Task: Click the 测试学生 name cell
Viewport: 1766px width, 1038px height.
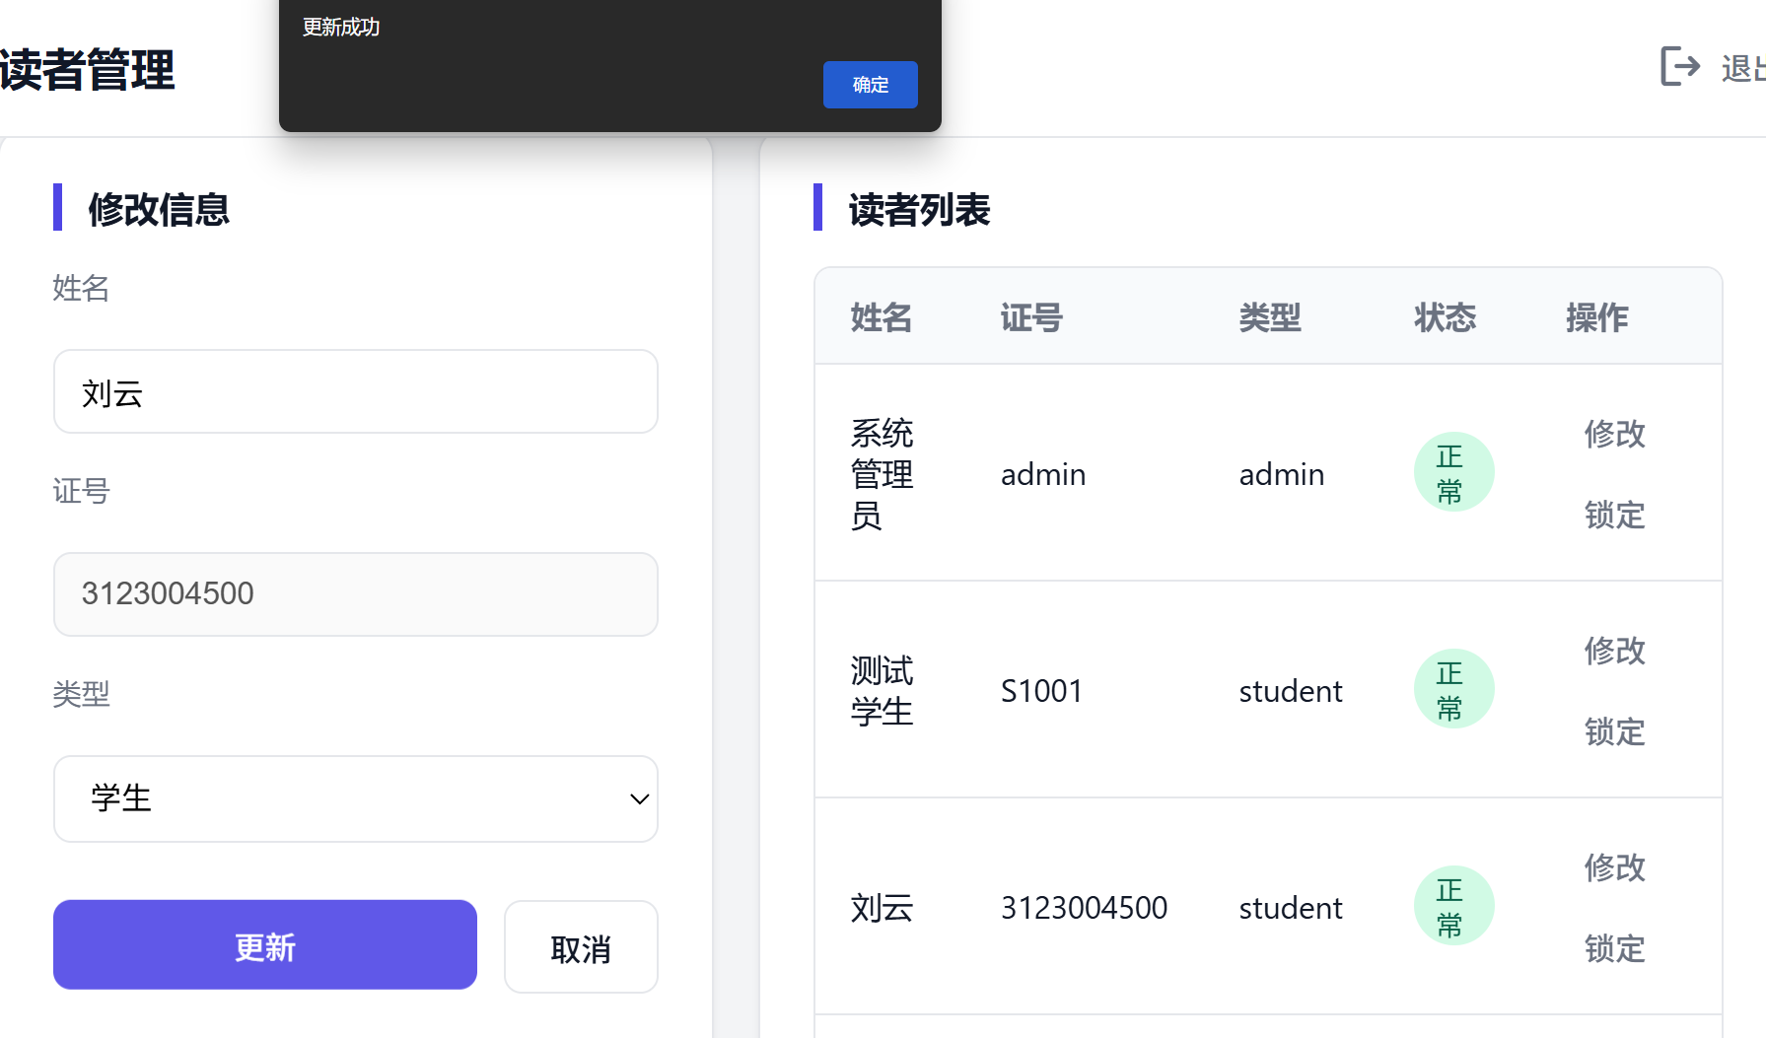Action: (x=883, y=691)
